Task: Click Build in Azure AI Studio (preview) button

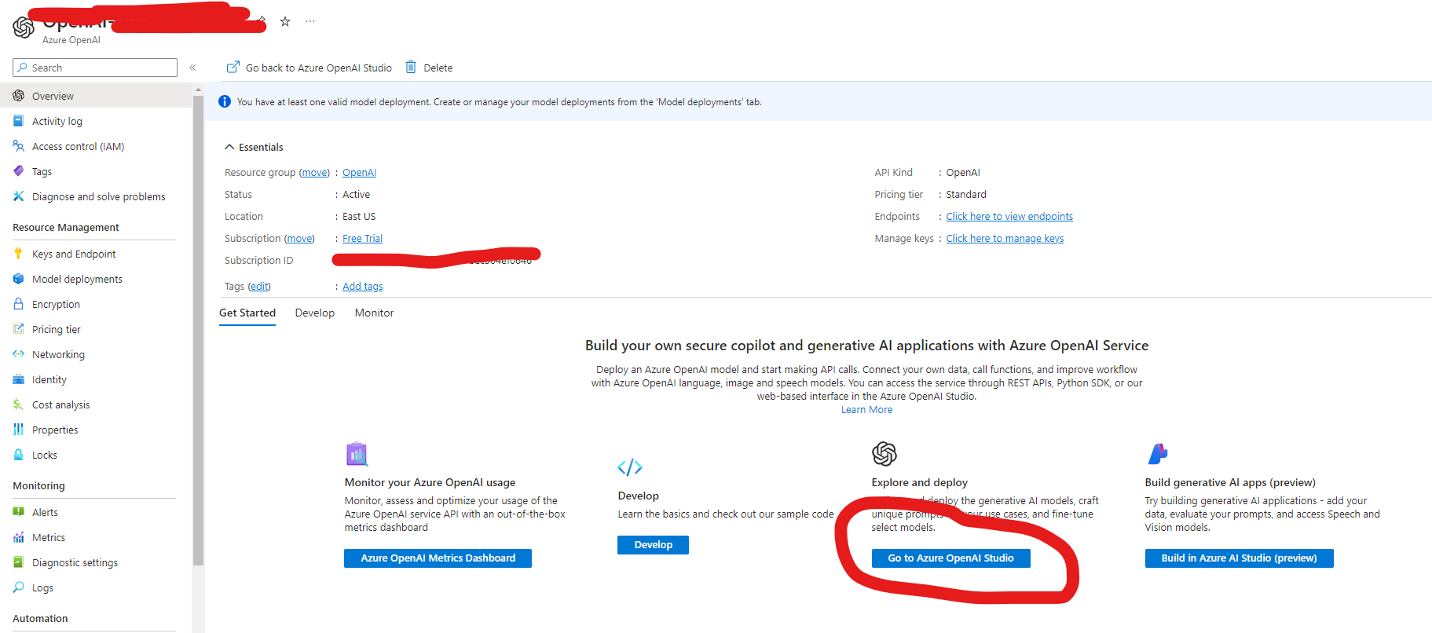Action: pos(1239,558)
